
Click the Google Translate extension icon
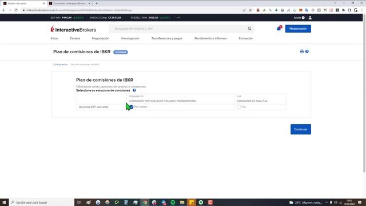(x=307, y=10)
